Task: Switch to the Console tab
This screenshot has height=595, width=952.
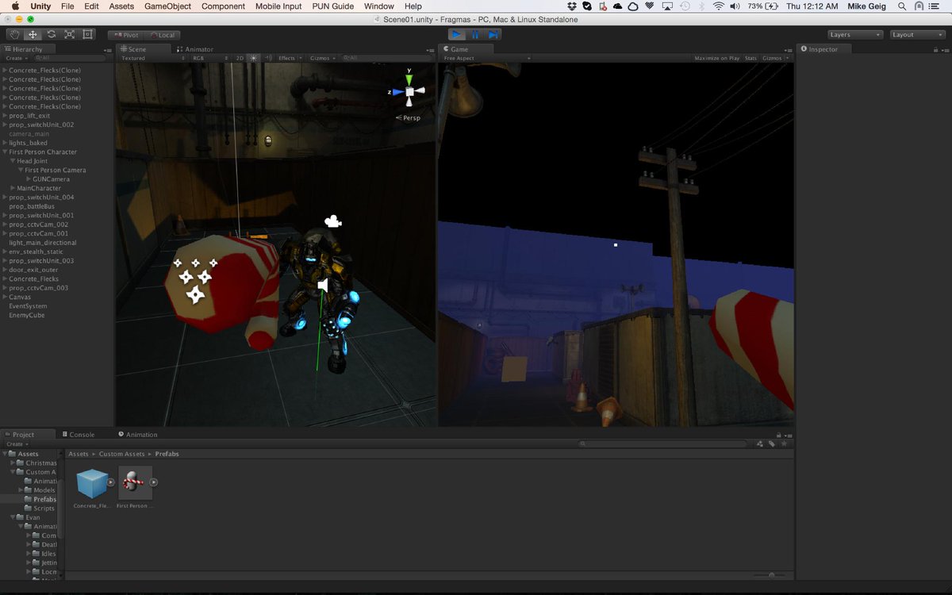Action: click(78, 435)
